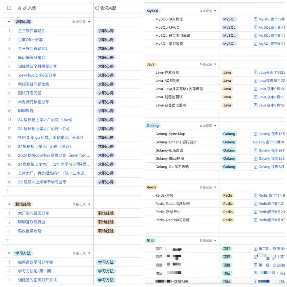Select the Redis tag in Reids-事务 row
The height and width of the screenshot is (287, 287).
(228, 196)
